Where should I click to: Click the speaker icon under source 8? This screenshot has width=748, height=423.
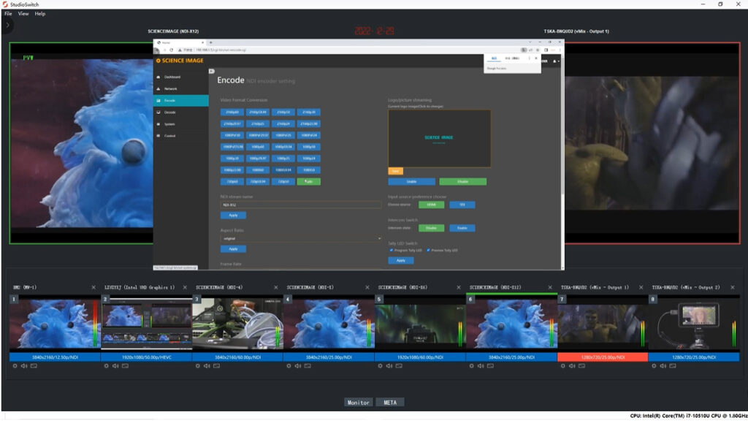[663, 366]
